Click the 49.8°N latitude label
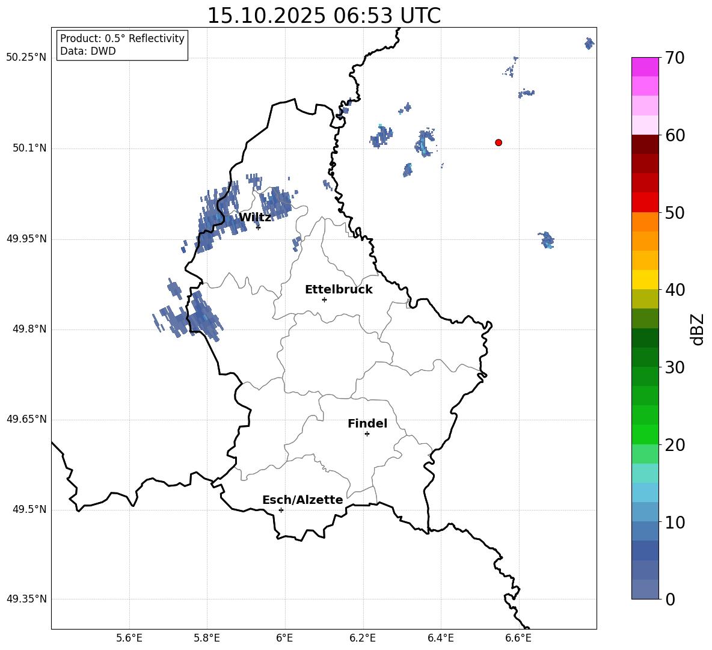 30,329
